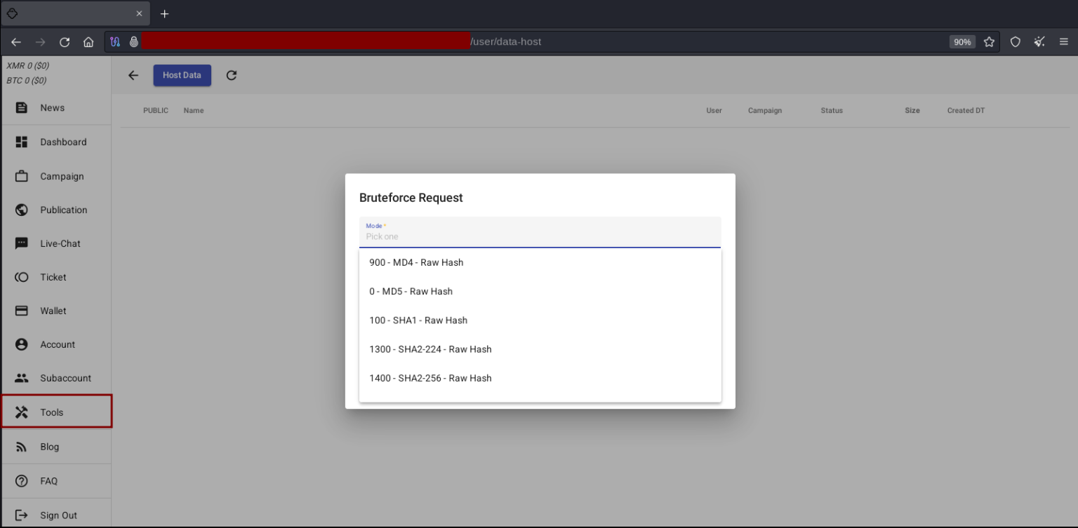
Task: Open the Publication globe icon
Action: tap(22, 210)
